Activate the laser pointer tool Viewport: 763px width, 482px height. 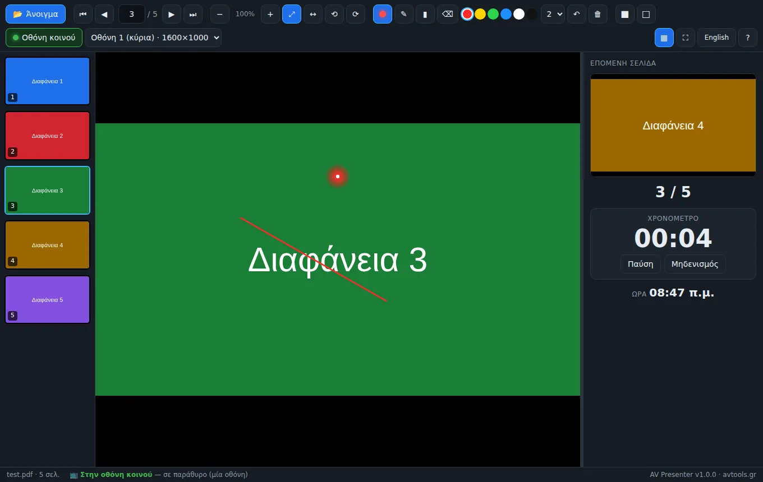tap(383, 14)
